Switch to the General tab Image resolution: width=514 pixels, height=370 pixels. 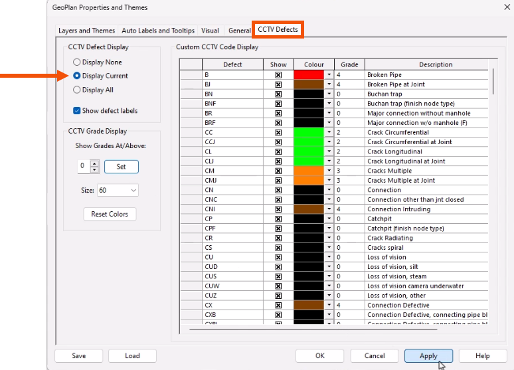(x=239, y=31)
